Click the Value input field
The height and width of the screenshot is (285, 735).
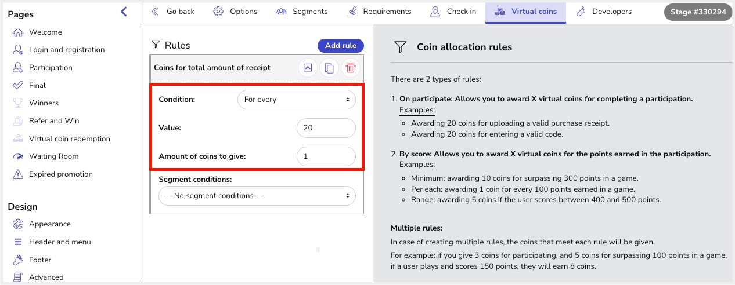coord(325,128)
